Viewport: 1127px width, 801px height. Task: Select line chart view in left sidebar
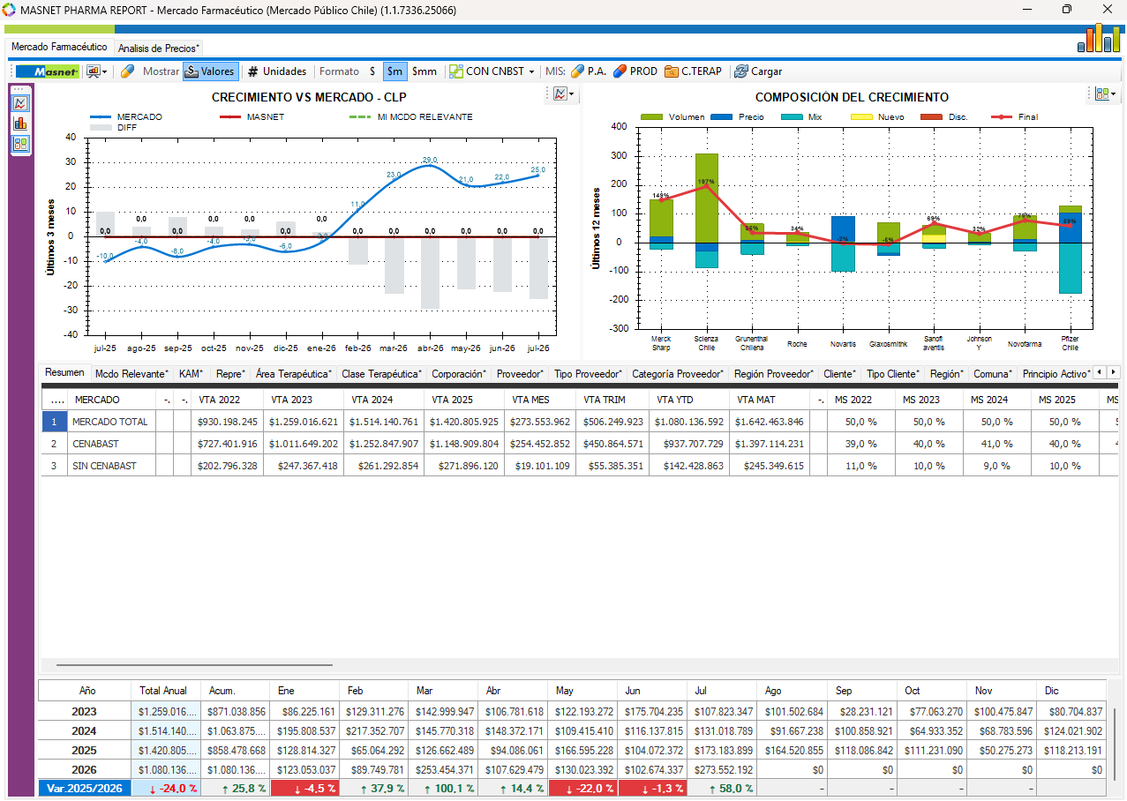pos(20,103)
